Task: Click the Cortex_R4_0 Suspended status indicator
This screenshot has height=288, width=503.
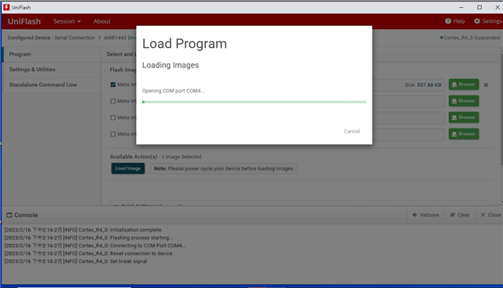Action: (x=470, y=38)
